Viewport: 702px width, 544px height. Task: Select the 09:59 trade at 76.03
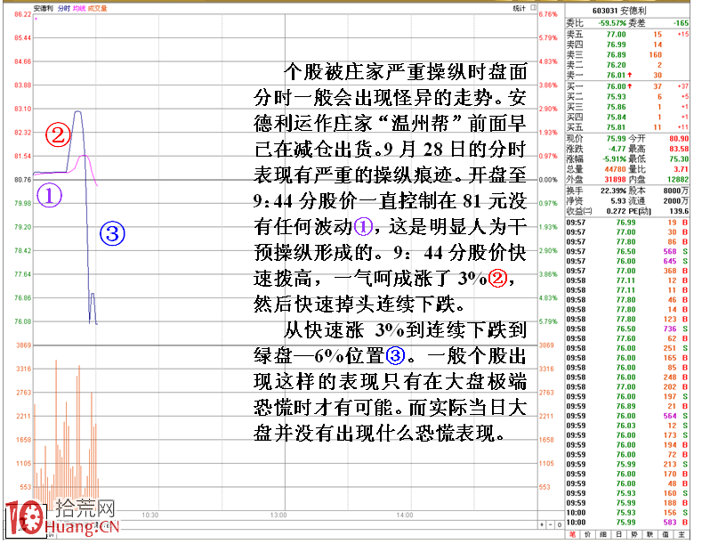point(627,426)
